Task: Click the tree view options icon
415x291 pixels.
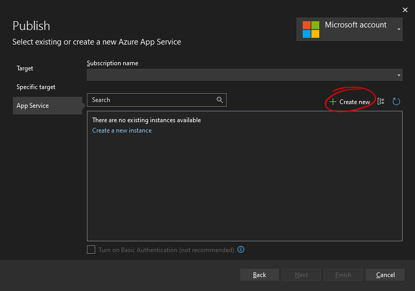Action: tap(381, 101)
